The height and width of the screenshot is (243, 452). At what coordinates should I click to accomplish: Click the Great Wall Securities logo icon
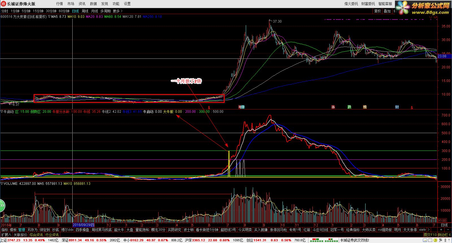tap(3, 4)
